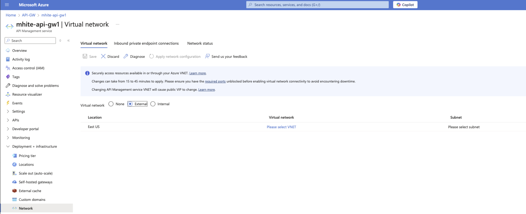The width and height of the screenshot is (526, 214).
Task: Click the top search resources field
Action: click(318, 5)
